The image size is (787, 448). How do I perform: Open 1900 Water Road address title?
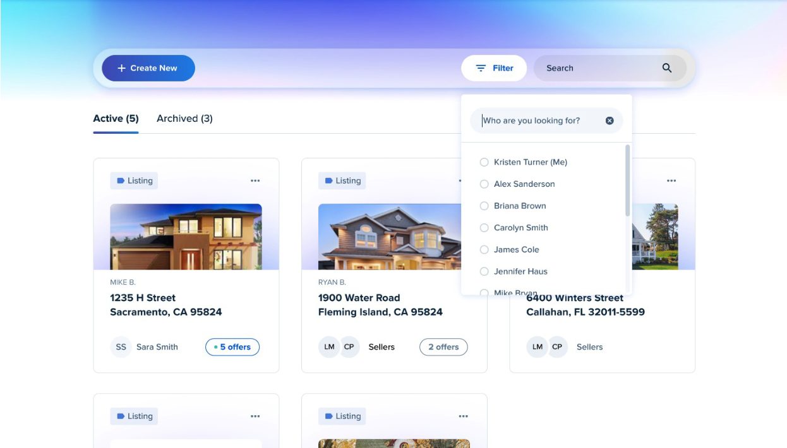380,305
